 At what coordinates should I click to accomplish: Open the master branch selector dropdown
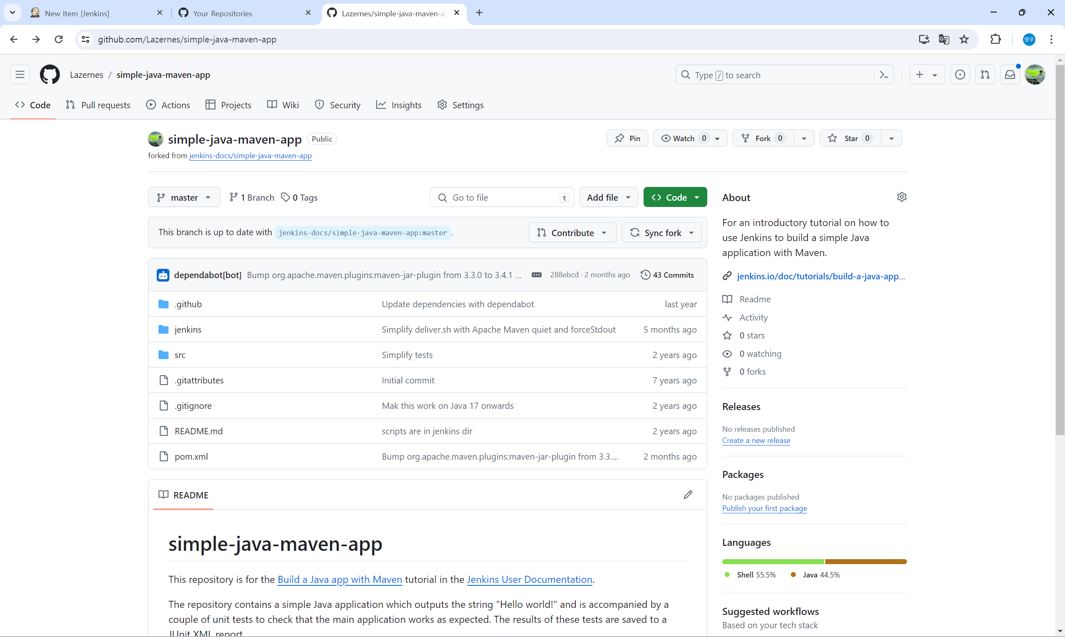pyautogui.click(x=184, y=197)
